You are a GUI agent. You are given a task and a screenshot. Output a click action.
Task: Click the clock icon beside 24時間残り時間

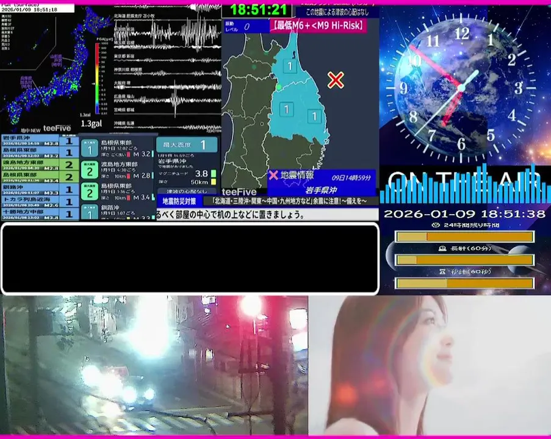coord(436,225)
